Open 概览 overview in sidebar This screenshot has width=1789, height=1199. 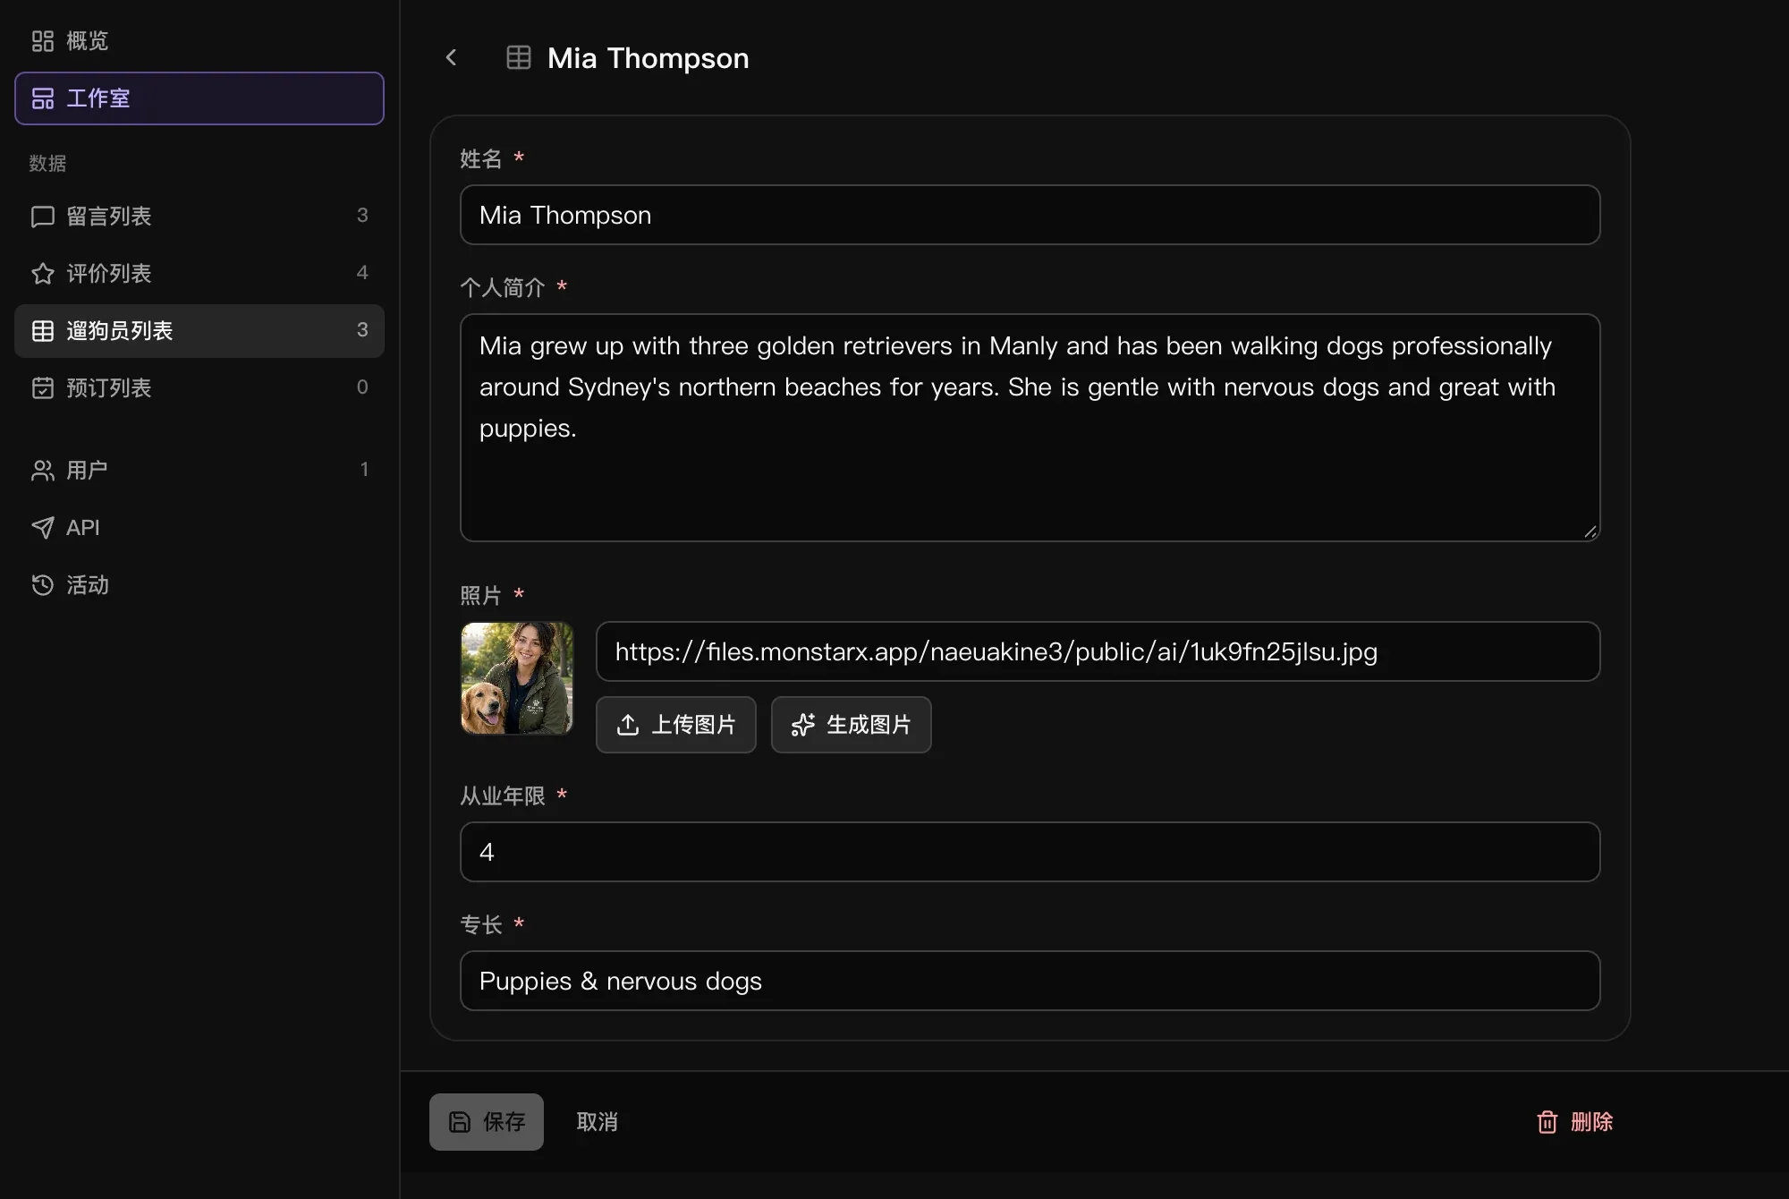point(199,41)
